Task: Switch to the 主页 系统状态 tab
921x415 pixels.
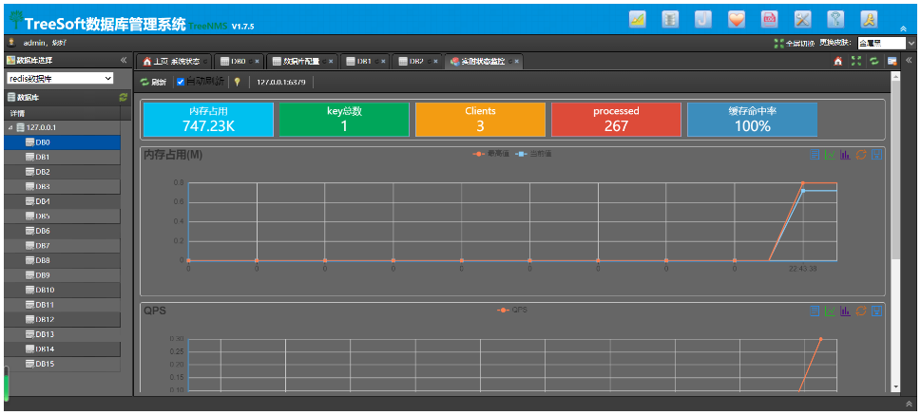Action: 171,61
